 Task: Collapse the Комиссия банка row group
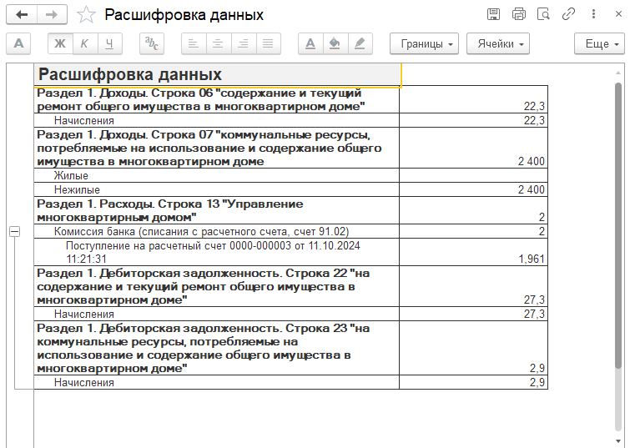click(x=14, y=231)
